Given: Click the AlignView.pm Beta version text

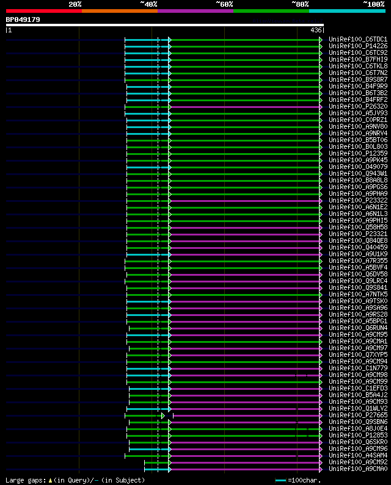Looking at the screenshot, I should (x=288, y=21).
